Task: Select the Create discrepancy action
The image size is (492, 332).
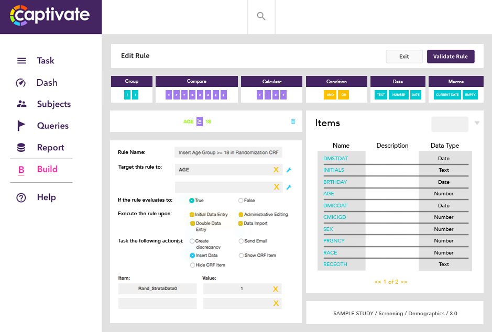Action: point(192,241)
